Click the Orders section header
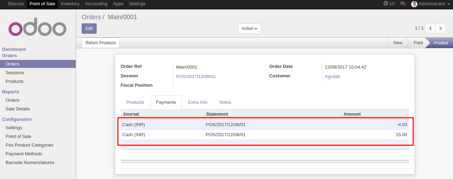 [9, 56]
